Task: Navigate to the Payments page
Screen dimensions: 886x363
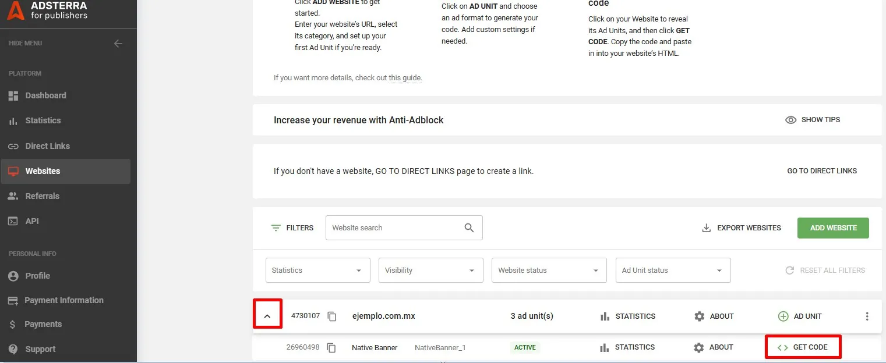Action: [x=43, y=325]
